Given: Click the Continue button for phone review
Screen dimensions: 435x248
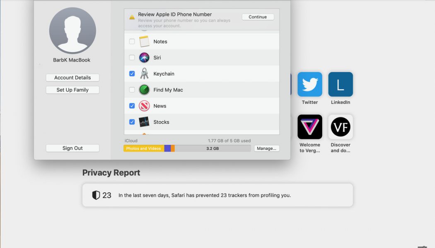Looking at the screenshot, I should pos(258,17).
